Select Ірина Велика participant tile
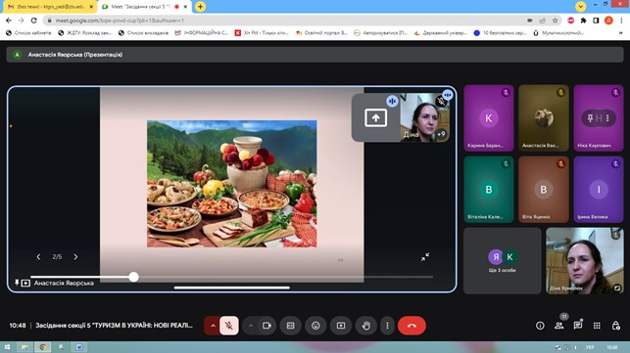Image resolution: width=630 pixels, height=353 pixels. click(599, 190)
